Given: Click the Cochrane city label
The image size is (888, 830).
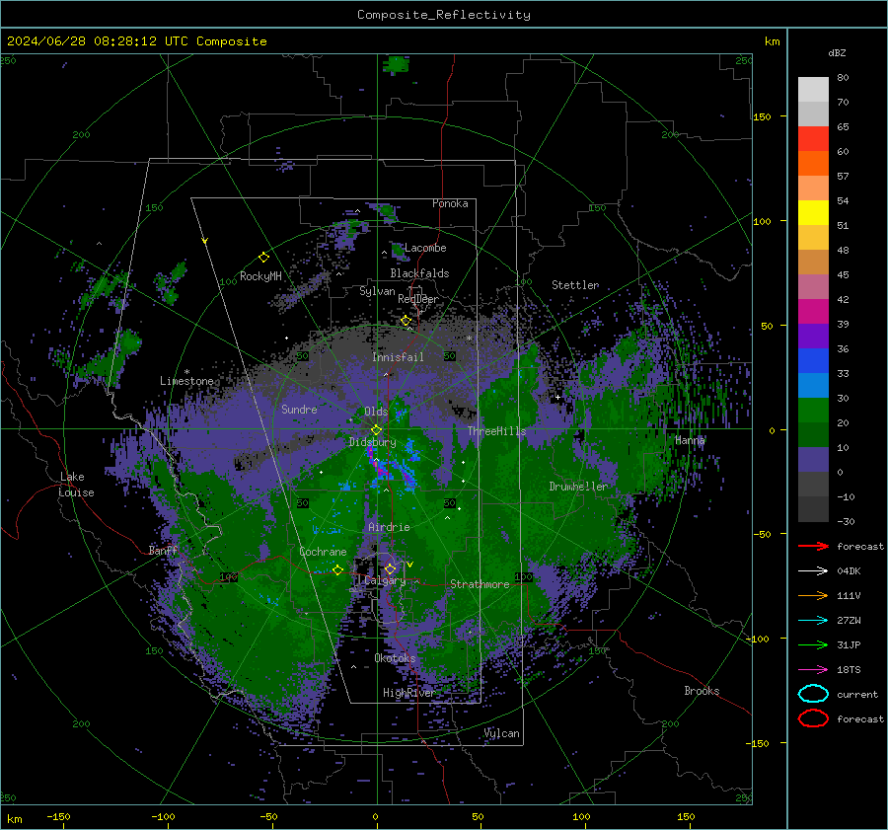Looking at the screenshot, I should click(323, 552).
